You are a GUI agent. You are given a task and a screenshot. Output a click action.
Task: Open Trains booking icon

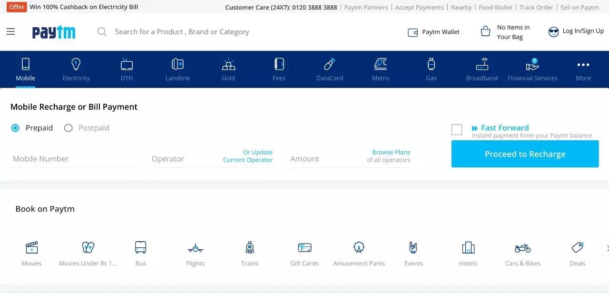[x=250, y=247]
